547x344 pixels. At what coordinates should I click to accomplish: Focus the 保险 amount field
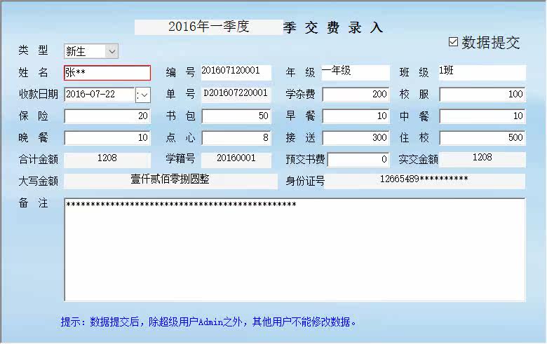107,116
